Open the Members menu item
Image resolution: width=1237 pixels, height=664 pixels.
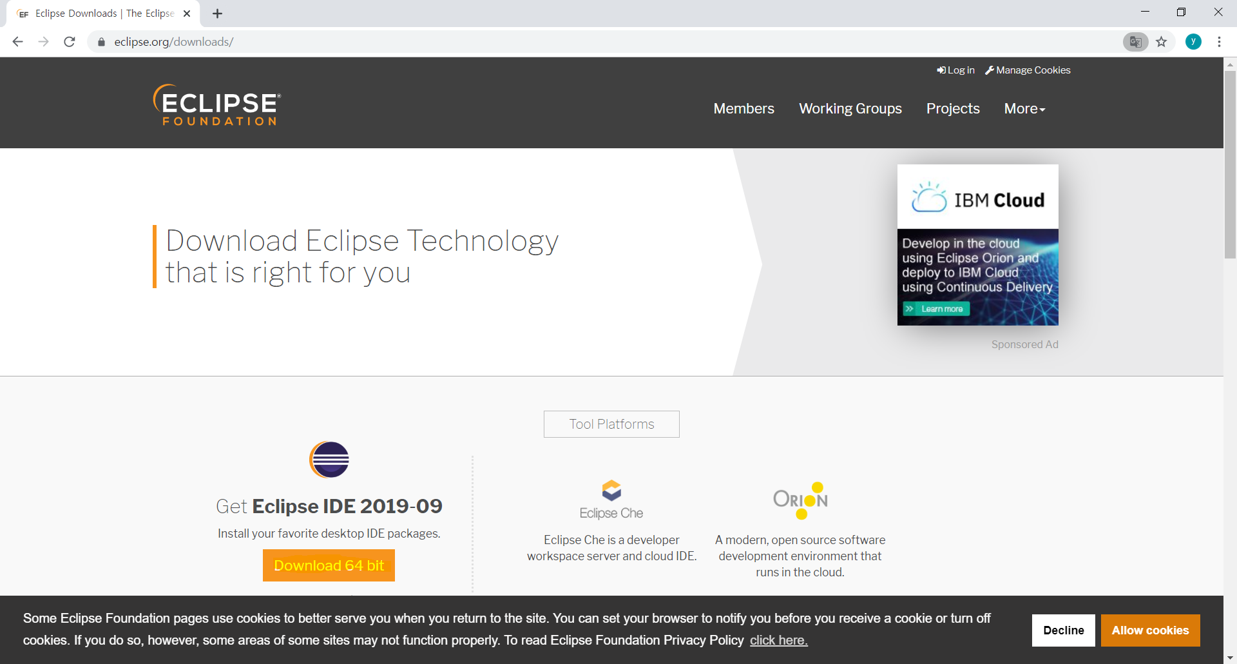(743, 108)
